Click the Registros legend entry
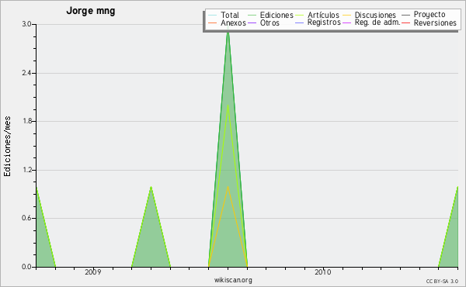This screenshot has height=287, width=466. (318, 22)
